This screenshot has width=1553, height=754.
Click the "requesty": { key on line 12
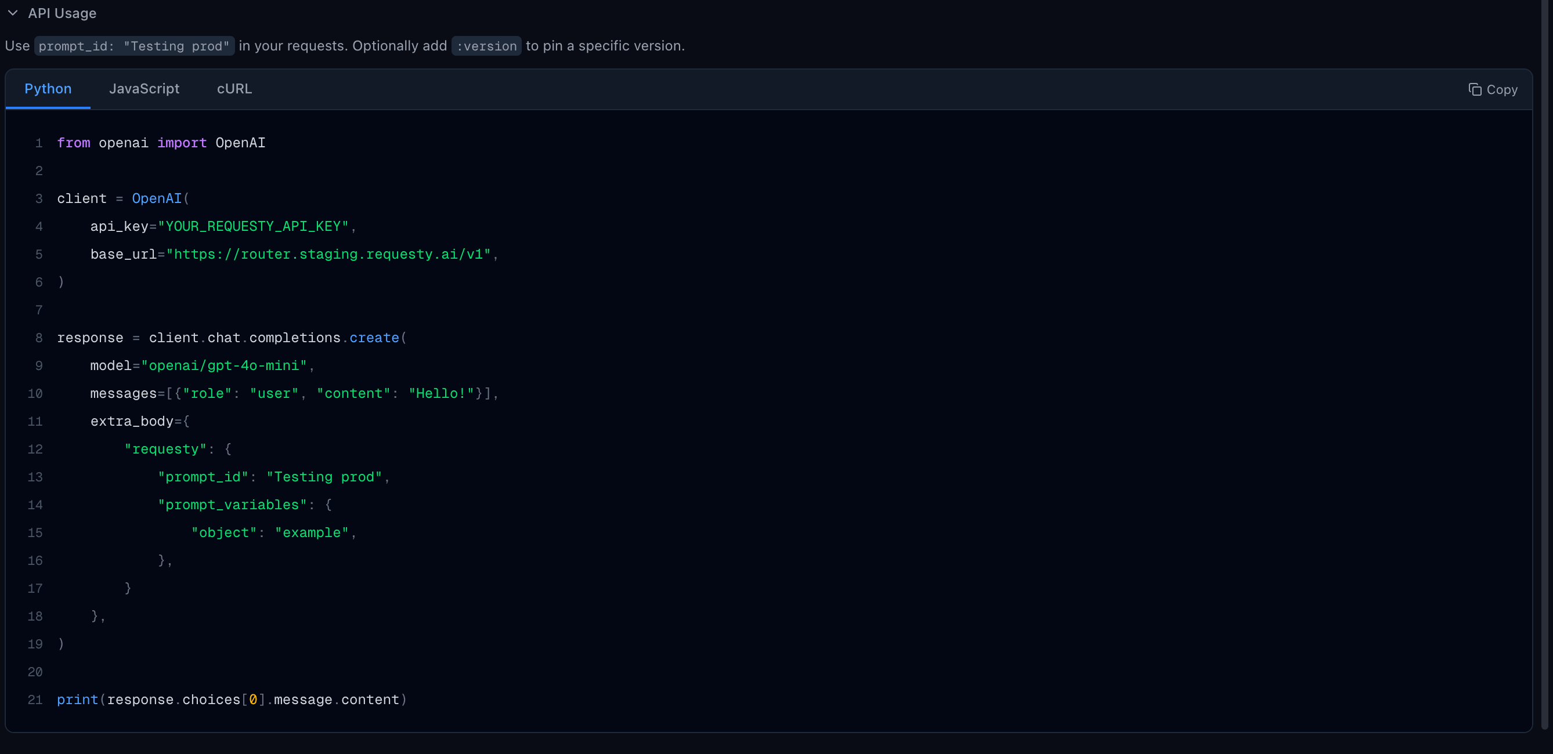pos(178,449)
